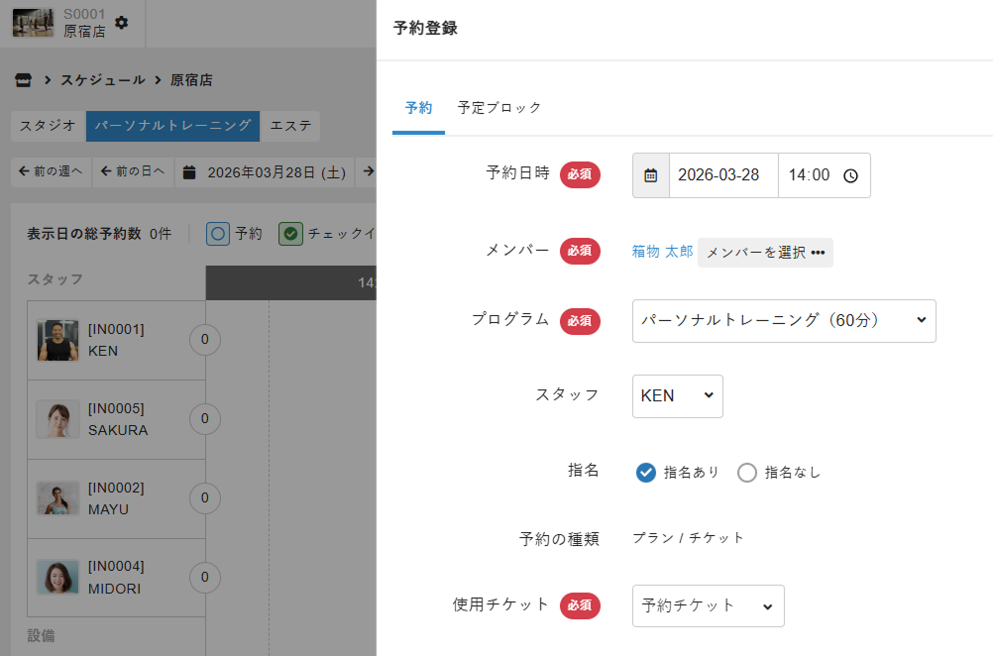Open the スタッフ dropdown showing KEN
This screenshot has height=656, width=993.
677,396
